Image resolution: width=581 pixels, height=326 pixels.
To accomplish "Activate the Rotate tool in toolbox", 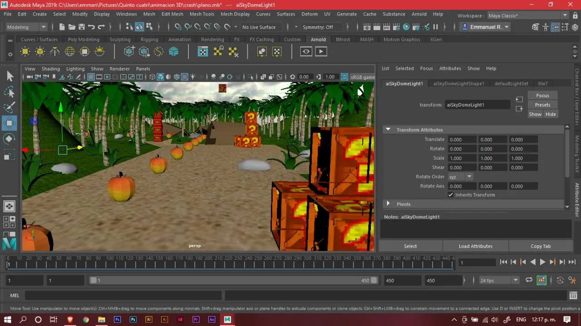I will coord(10,138).
